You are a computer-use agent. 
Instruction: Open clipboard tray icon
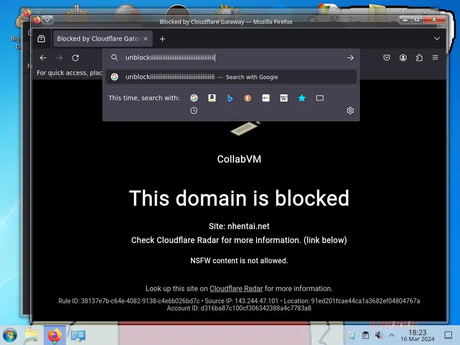tap(366, 335)
